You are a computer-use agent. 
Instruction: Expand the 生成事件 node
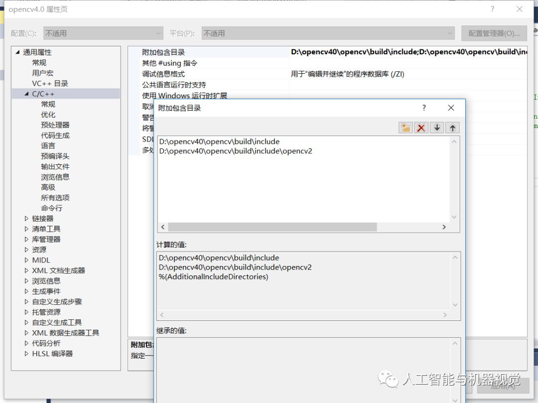27,291
